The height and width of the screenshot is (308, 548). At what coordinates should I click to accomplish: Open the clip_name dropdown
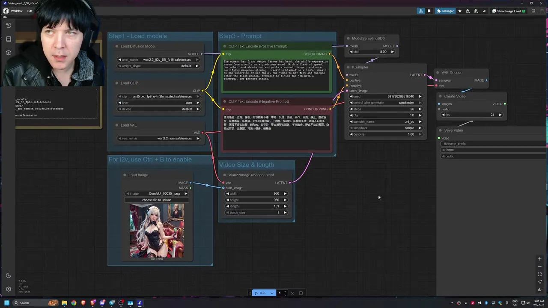tap(159, 96)
